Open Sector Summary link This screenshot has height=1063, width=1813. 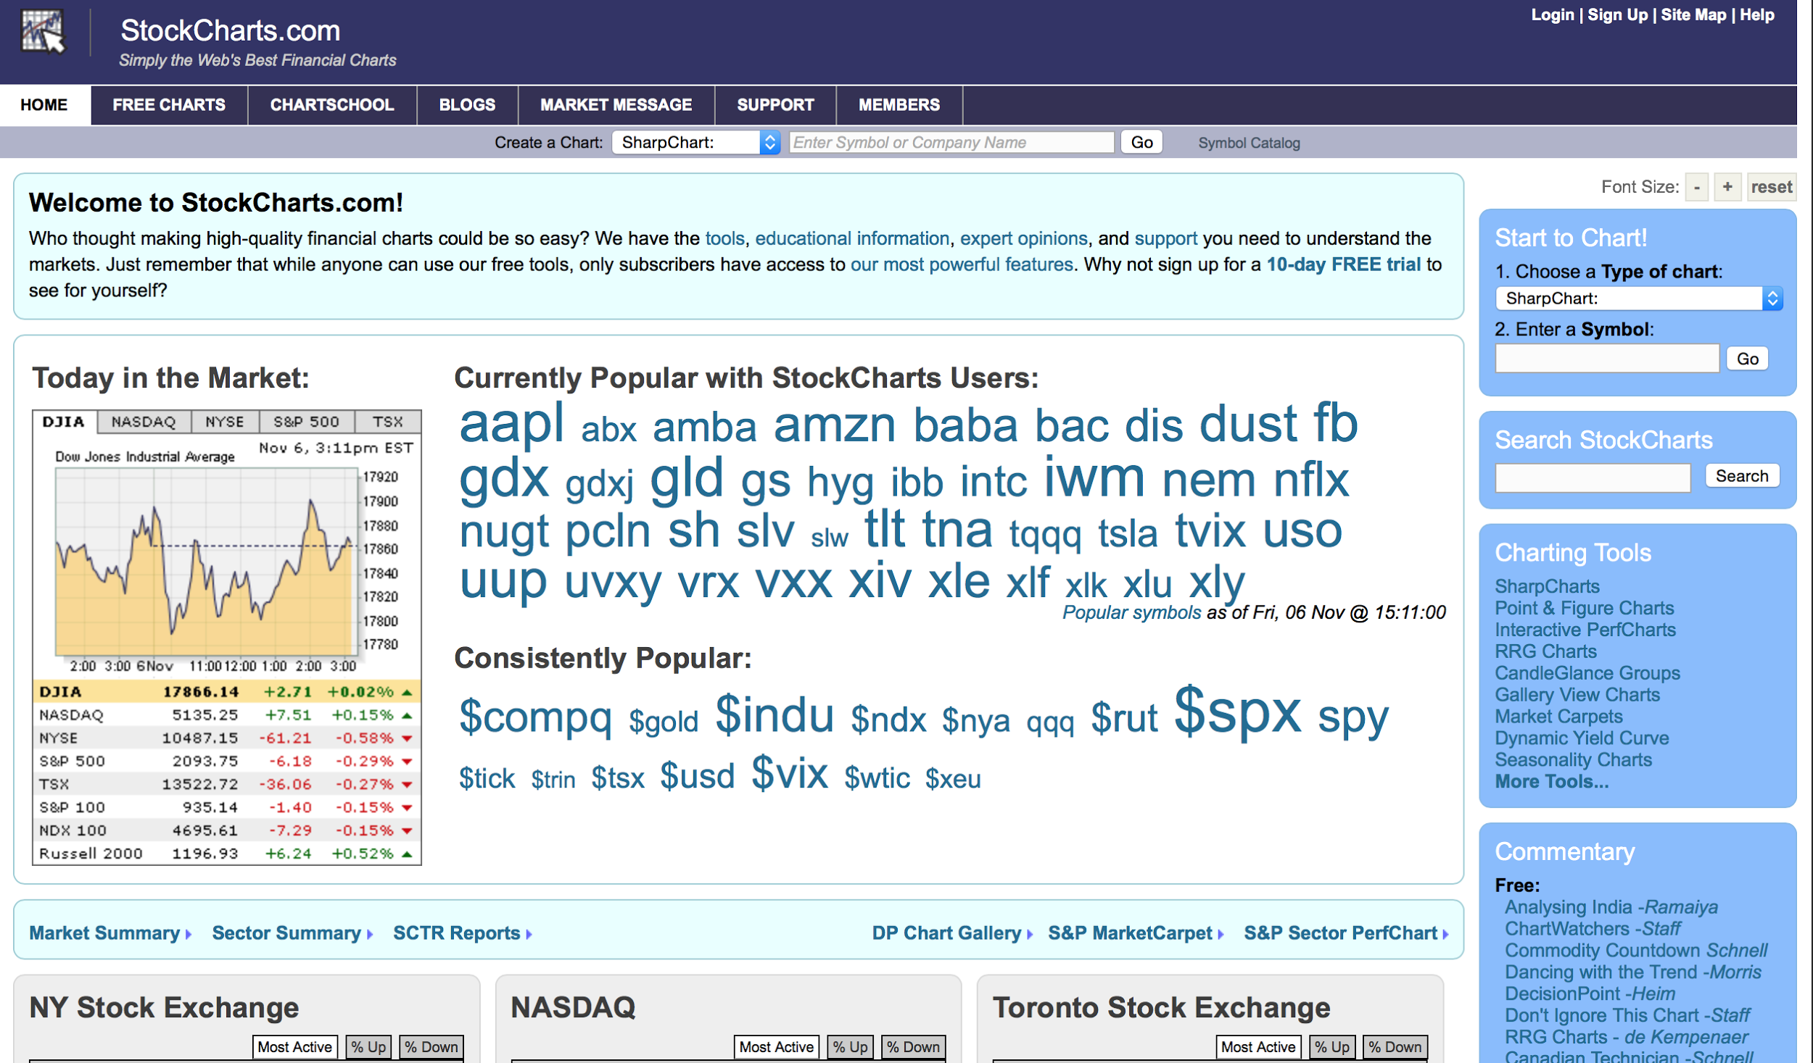pos(292,933)
